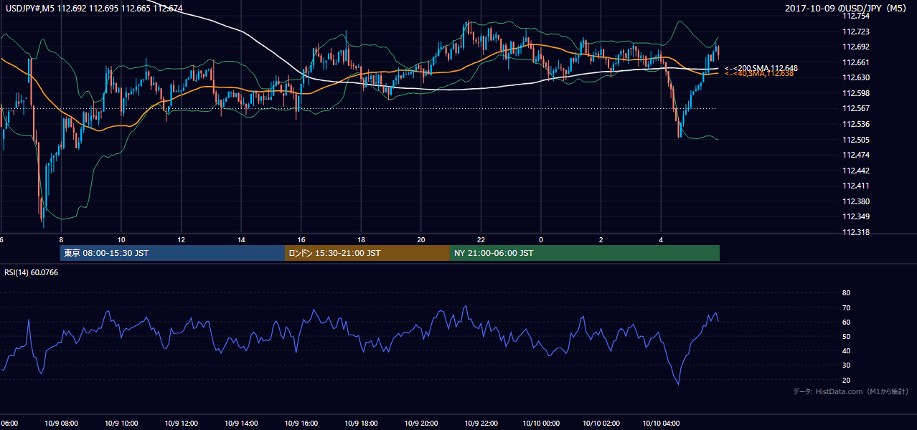Click price axis label 112.692
917x430 pixels.
click(855, 47)
